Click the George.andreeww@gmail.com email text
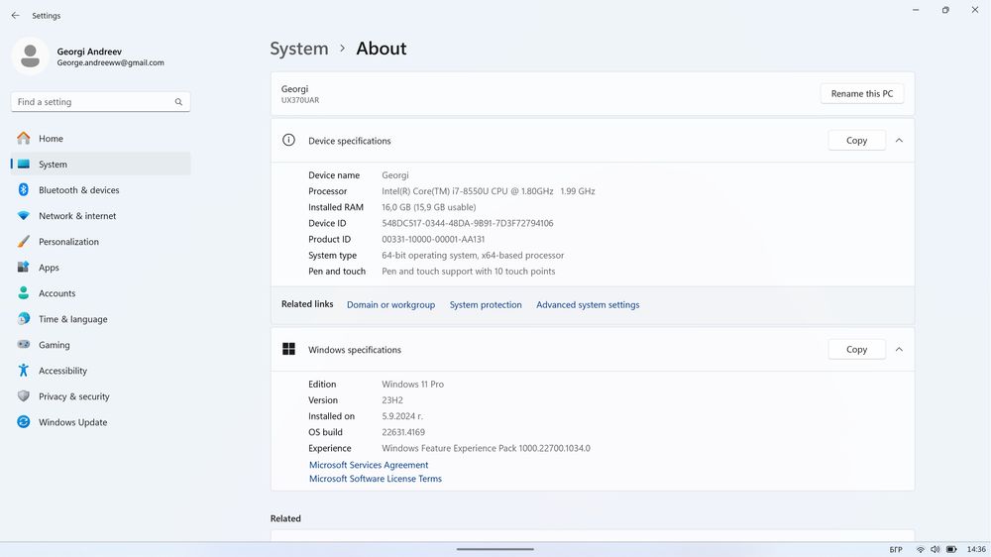991x557 pixels. [x=111, y=62]
